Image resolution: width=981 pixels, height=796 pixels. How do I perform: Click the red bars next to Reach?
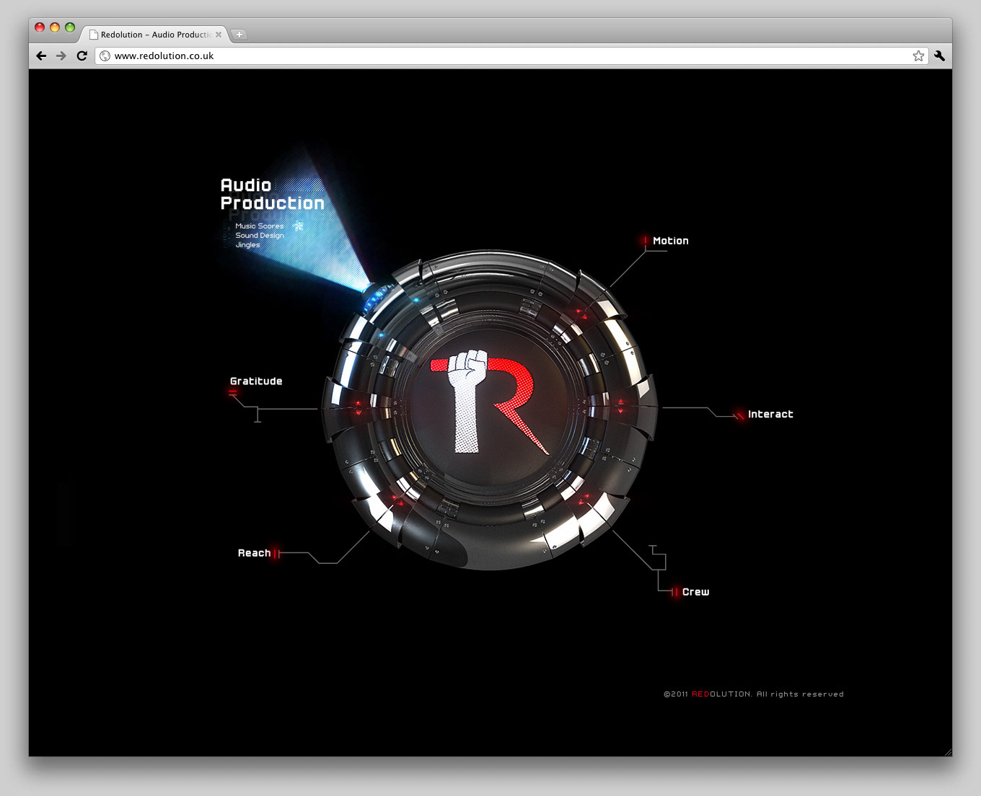pyautogui.click(x=276, y=554)
